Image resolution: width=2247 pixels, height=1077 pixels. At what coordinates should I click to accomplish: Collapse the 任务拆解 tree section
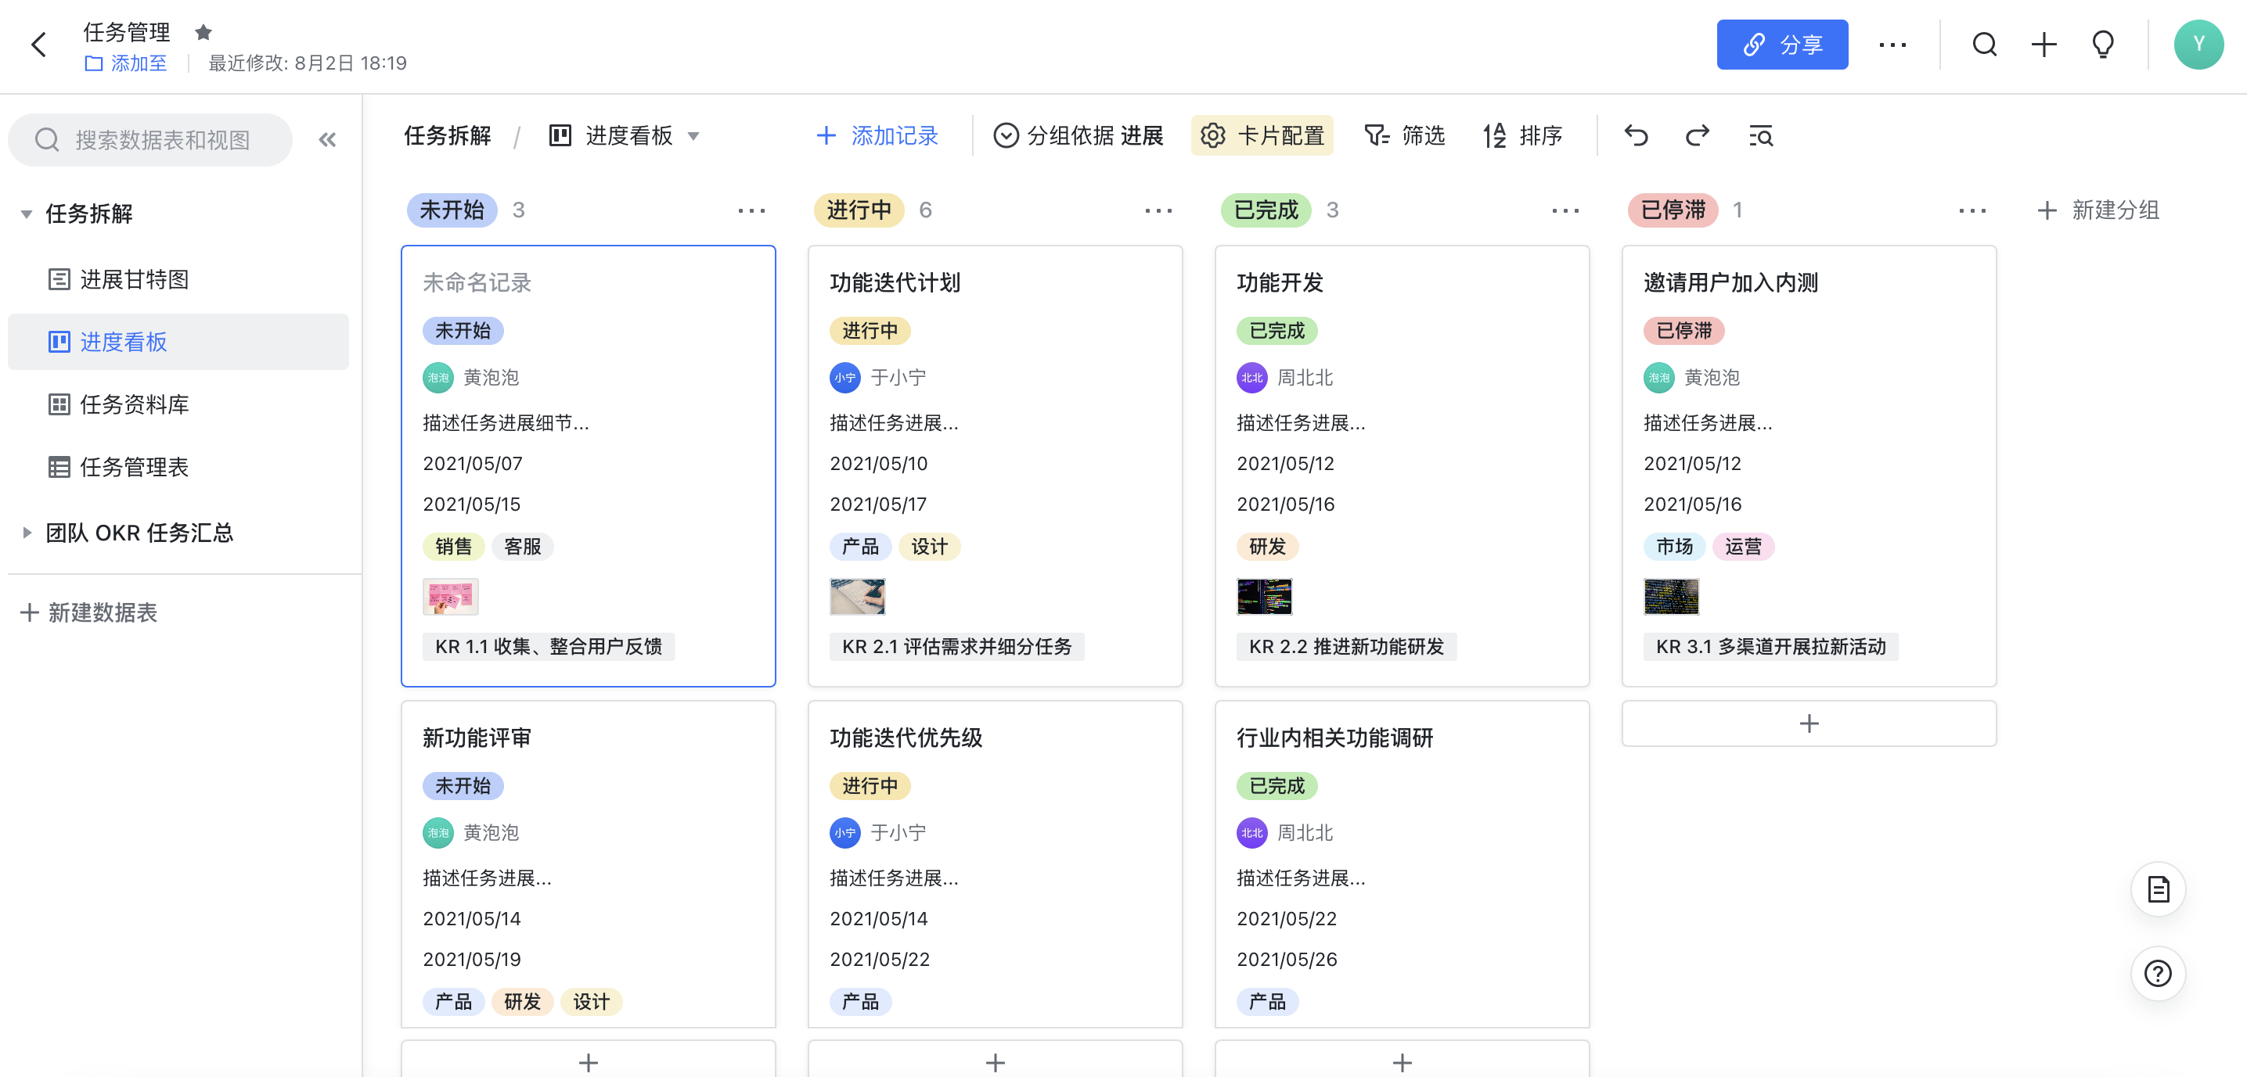pyautogui.click(x=26, y=214)
